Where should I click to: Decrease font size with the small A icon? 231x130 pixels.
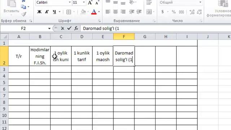(x=97, y=3)
